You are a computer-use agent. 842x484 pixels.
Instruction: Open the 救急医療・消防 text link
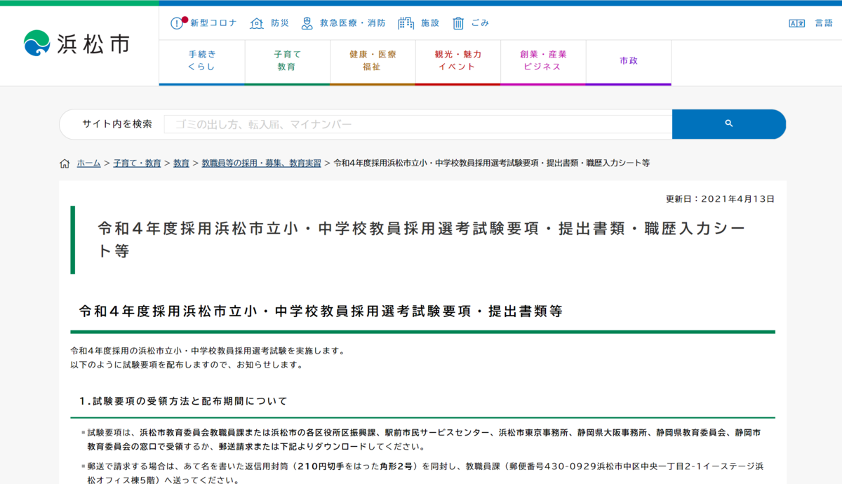352,23
